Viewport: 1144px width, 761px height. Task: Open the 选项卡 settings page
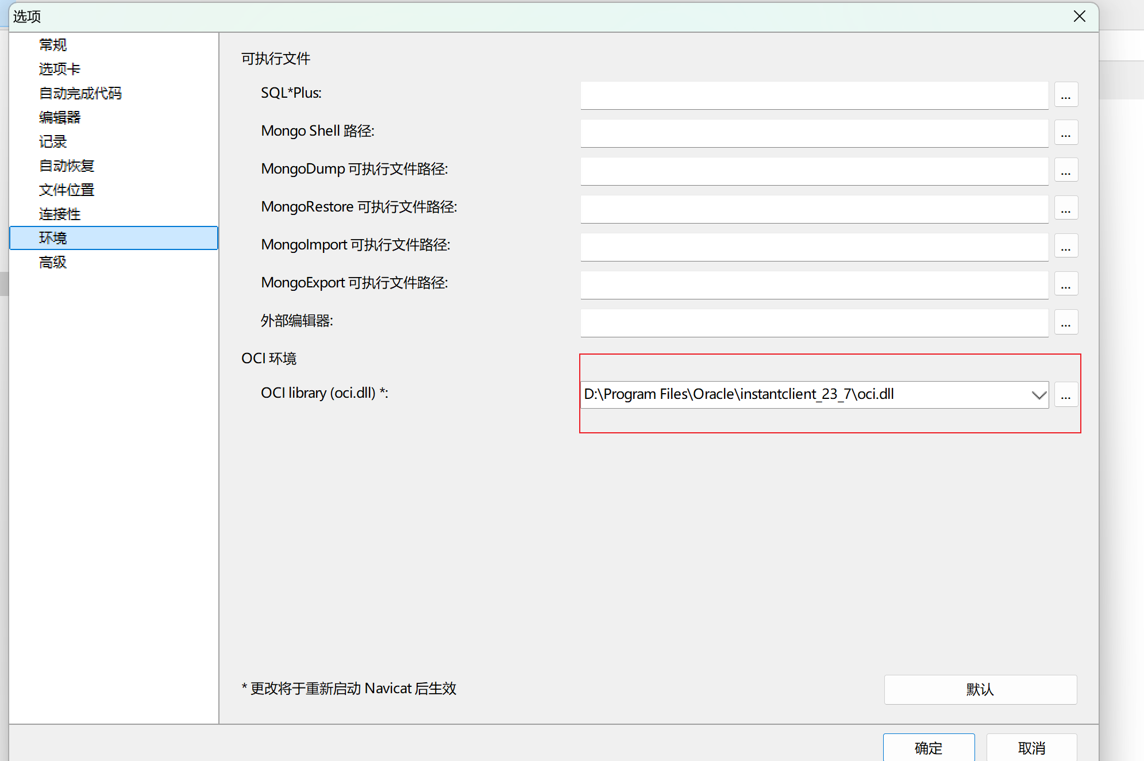60,69
